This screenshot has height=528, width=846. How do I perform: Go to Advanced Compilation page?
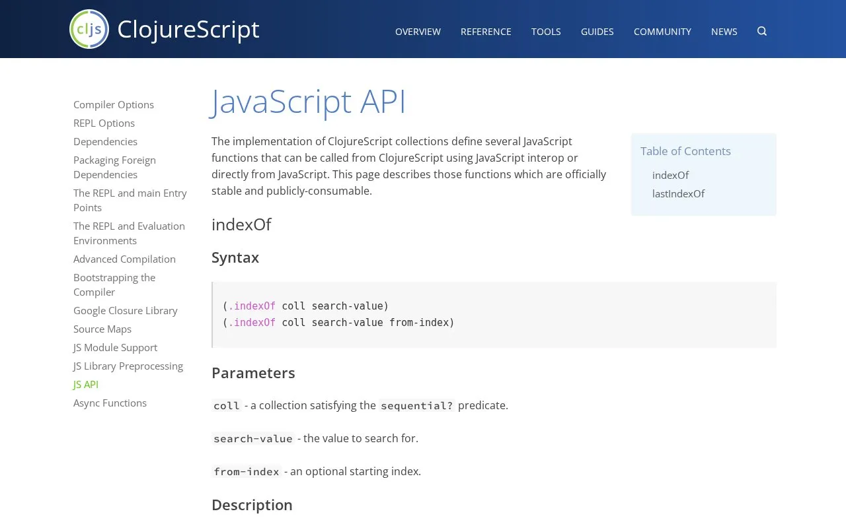[124, 259]
